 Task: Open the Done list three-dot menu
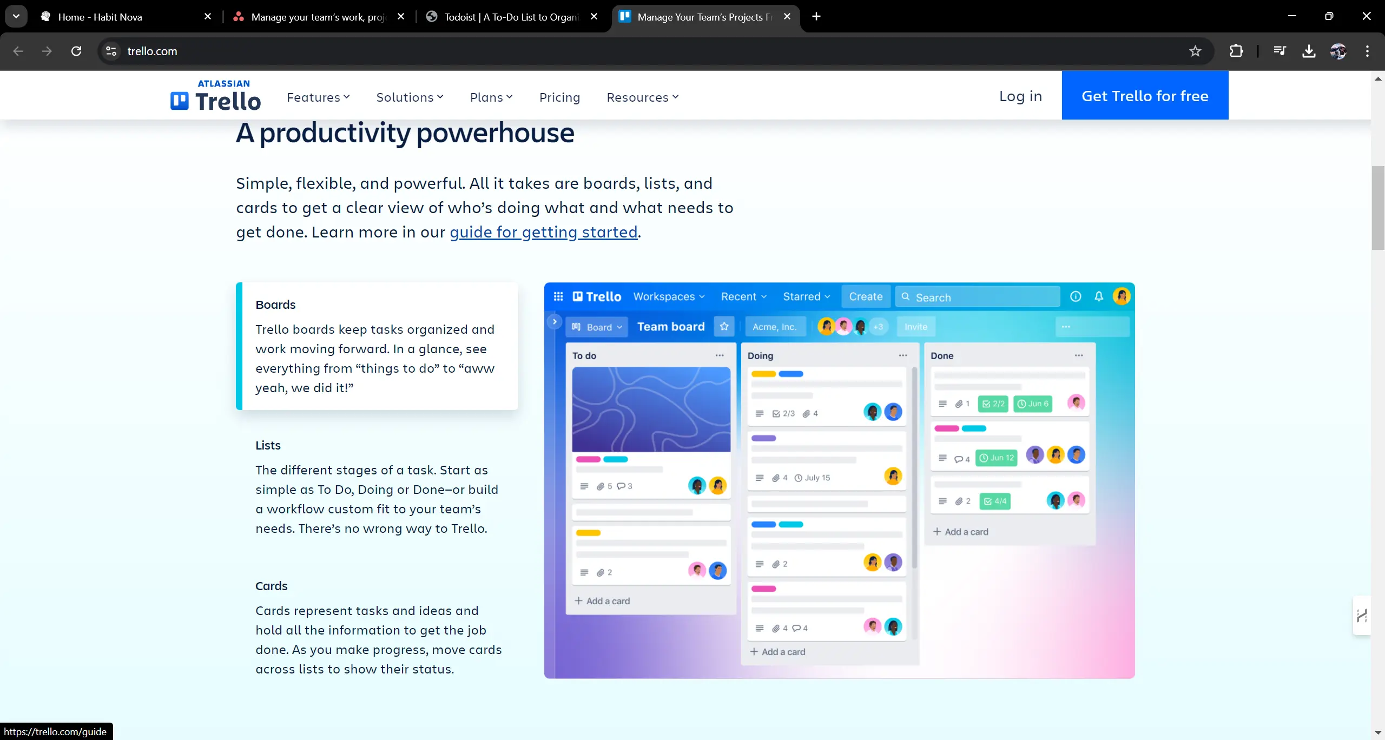pyautogui.click(x=1079, y=355)
